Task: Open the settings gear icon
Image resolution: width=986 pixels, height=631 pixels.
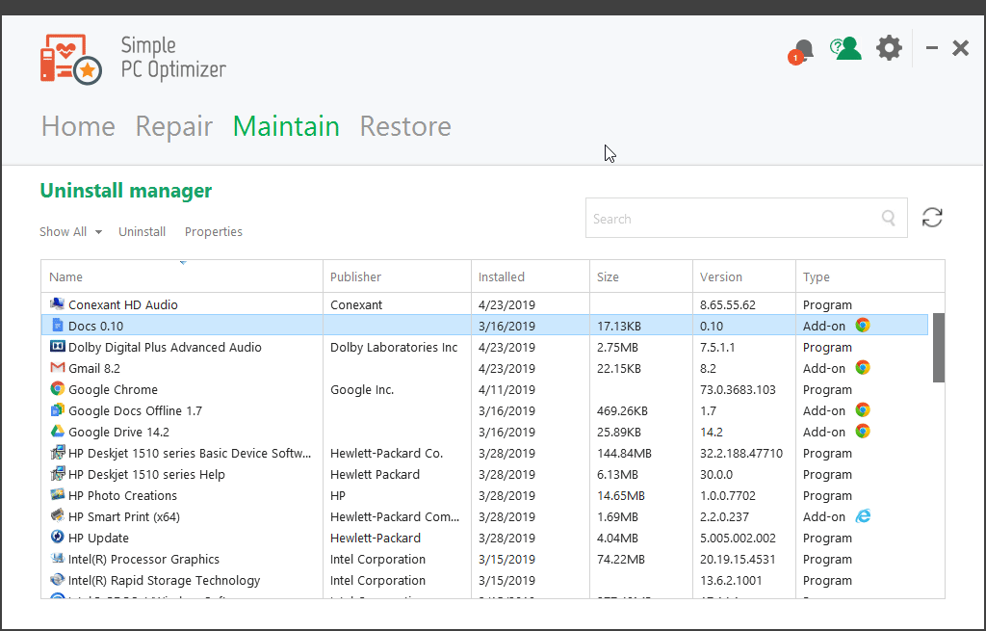Action: [x=889, y=48]
